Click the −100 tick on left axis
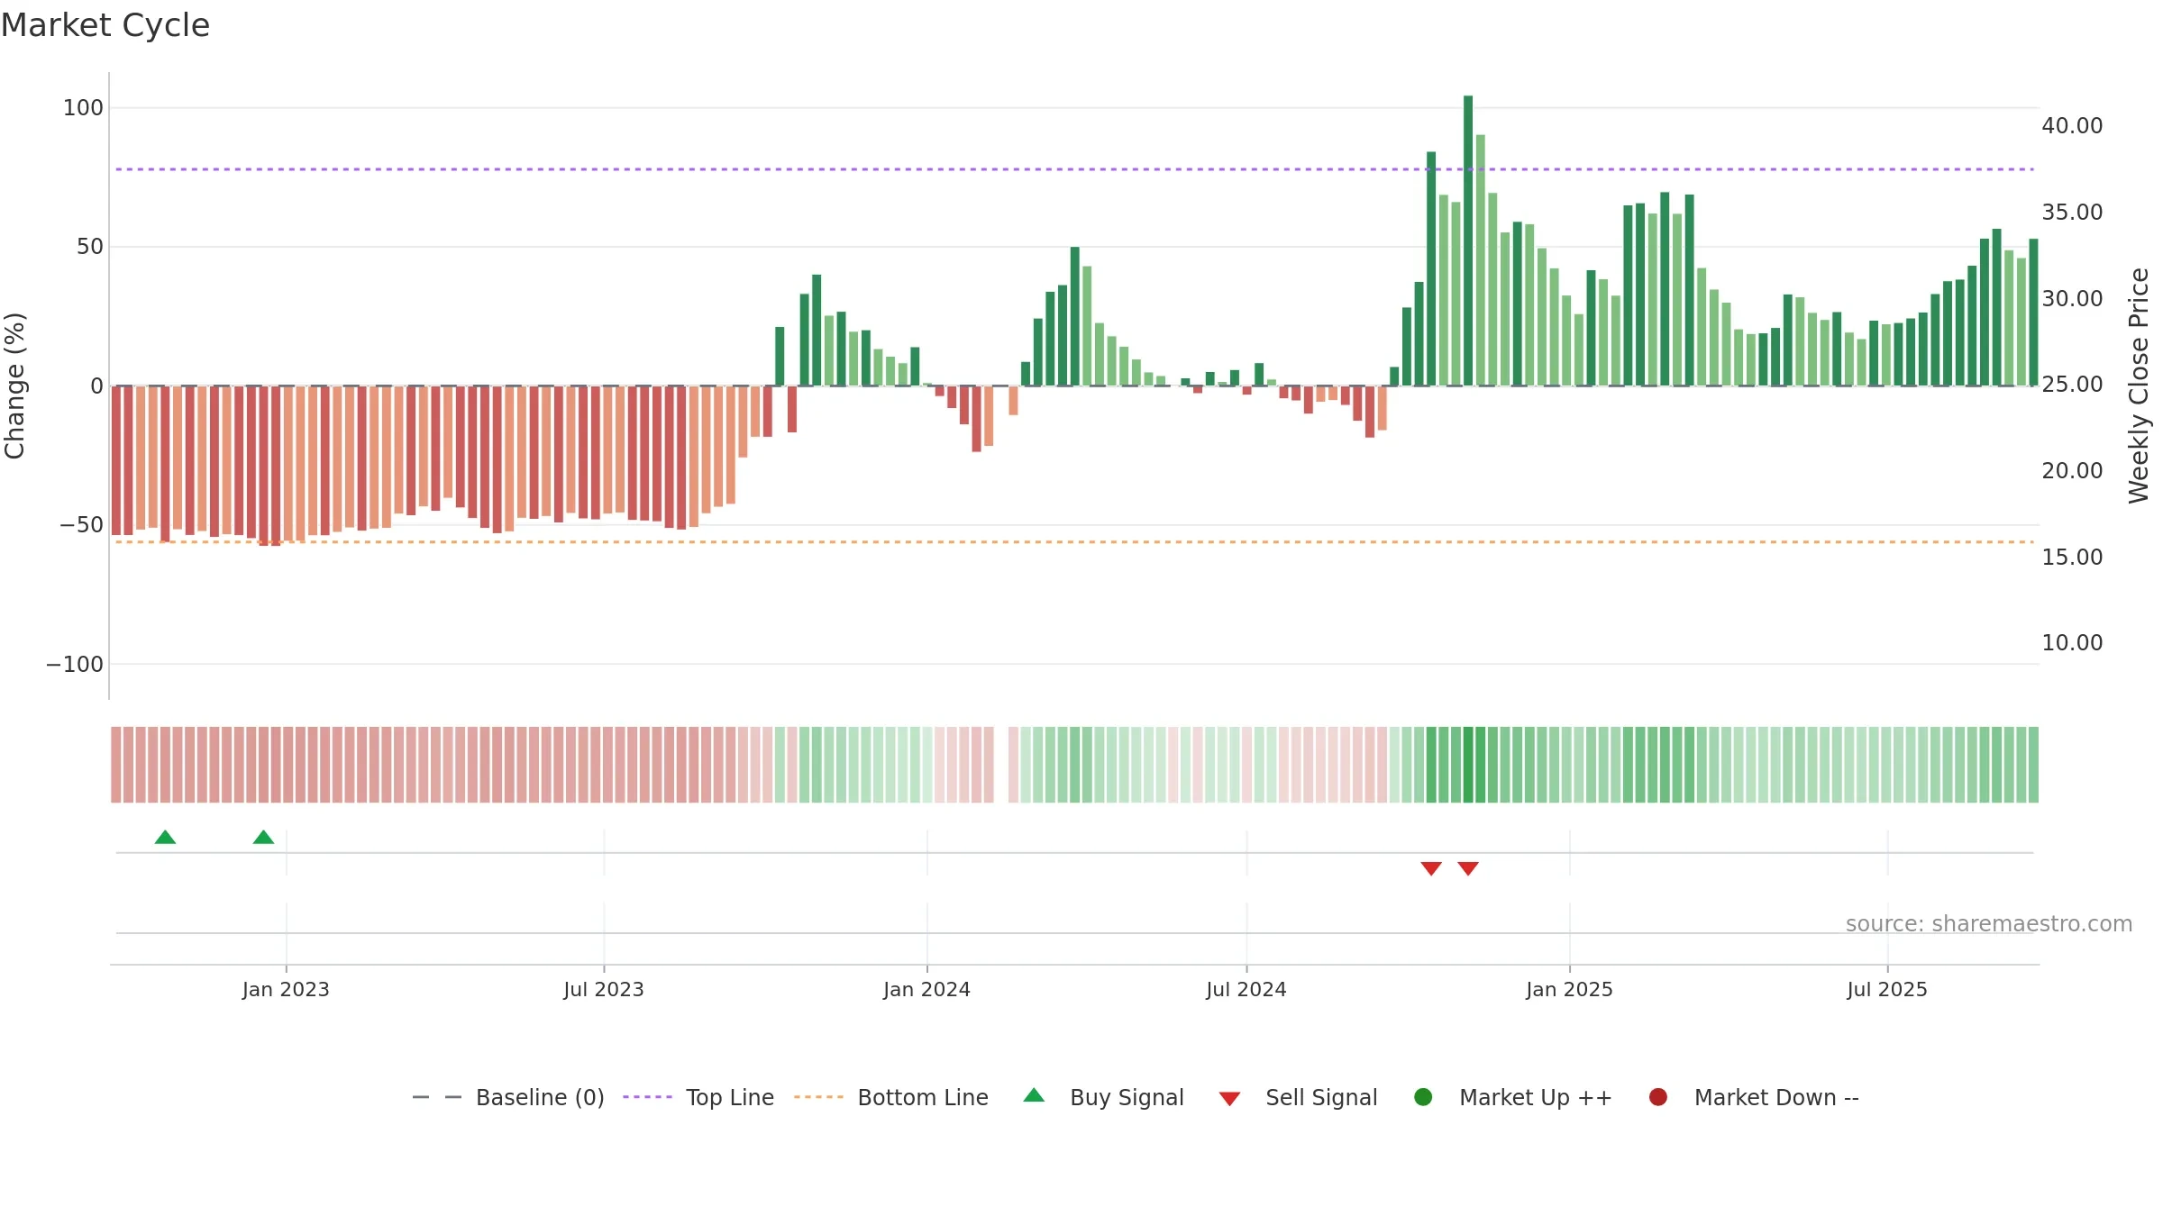2163x1216 pixels. click(75, 665)
